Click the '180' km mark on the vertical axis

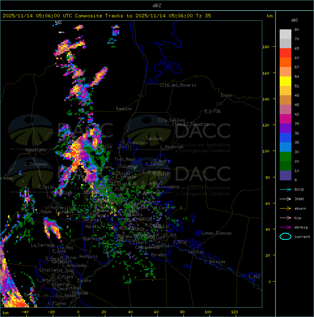pos(266,47)
